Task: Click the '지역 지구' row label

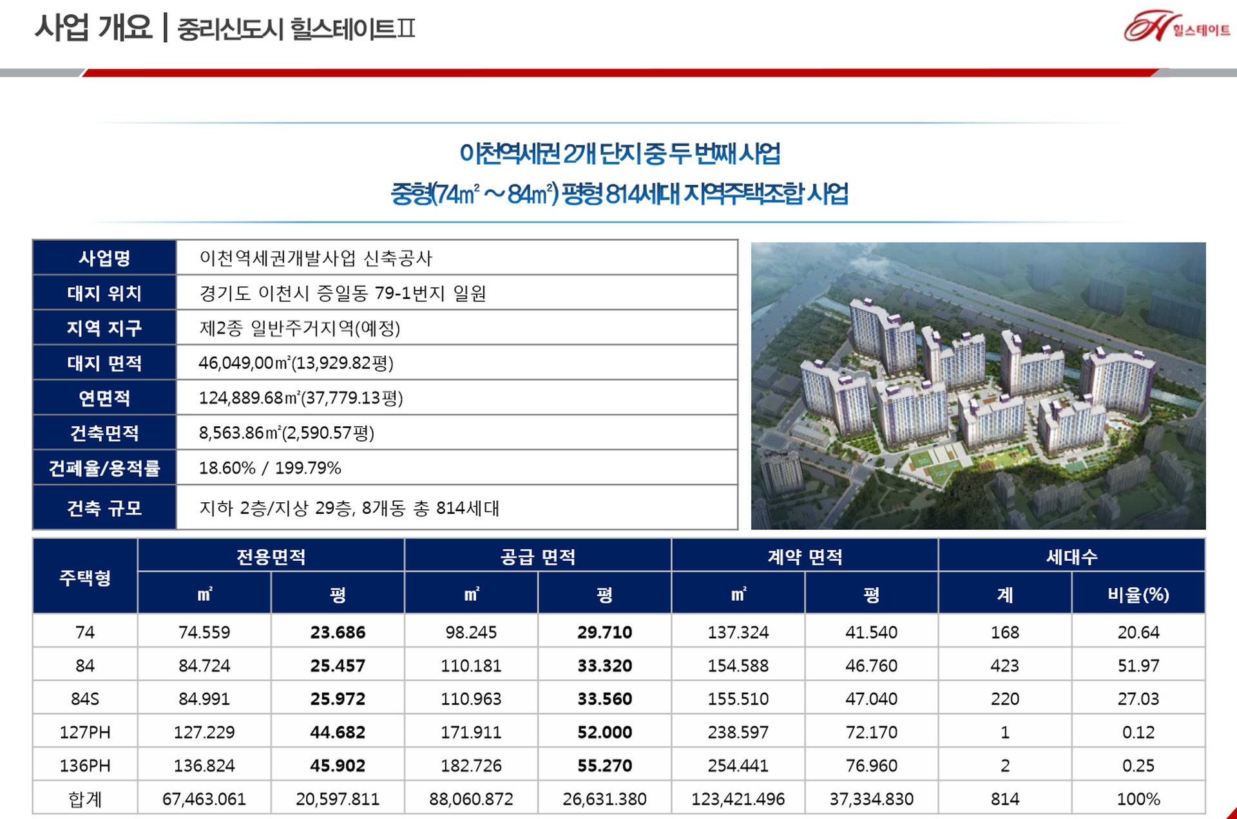Action: click(x=104, y=328)
